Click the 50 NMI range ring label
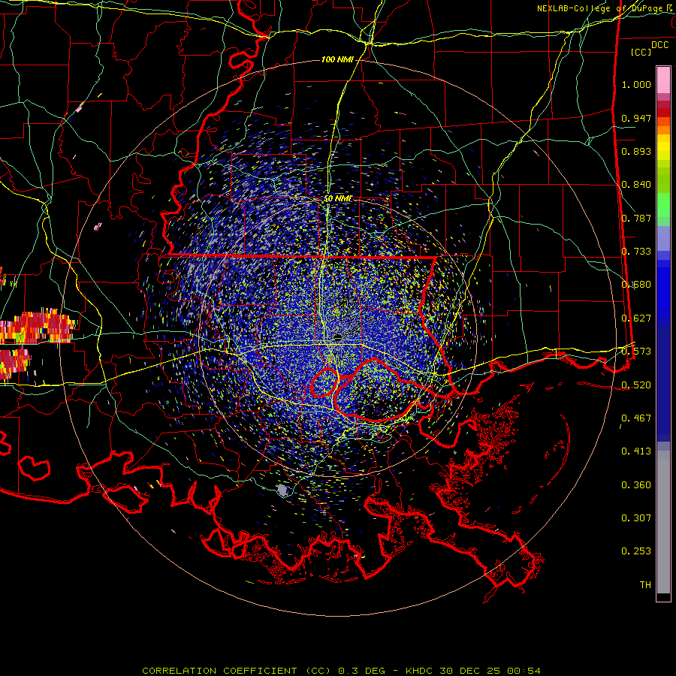Image resolution: width=676 pixels, height=676 pixels. (x=338, y=199)
